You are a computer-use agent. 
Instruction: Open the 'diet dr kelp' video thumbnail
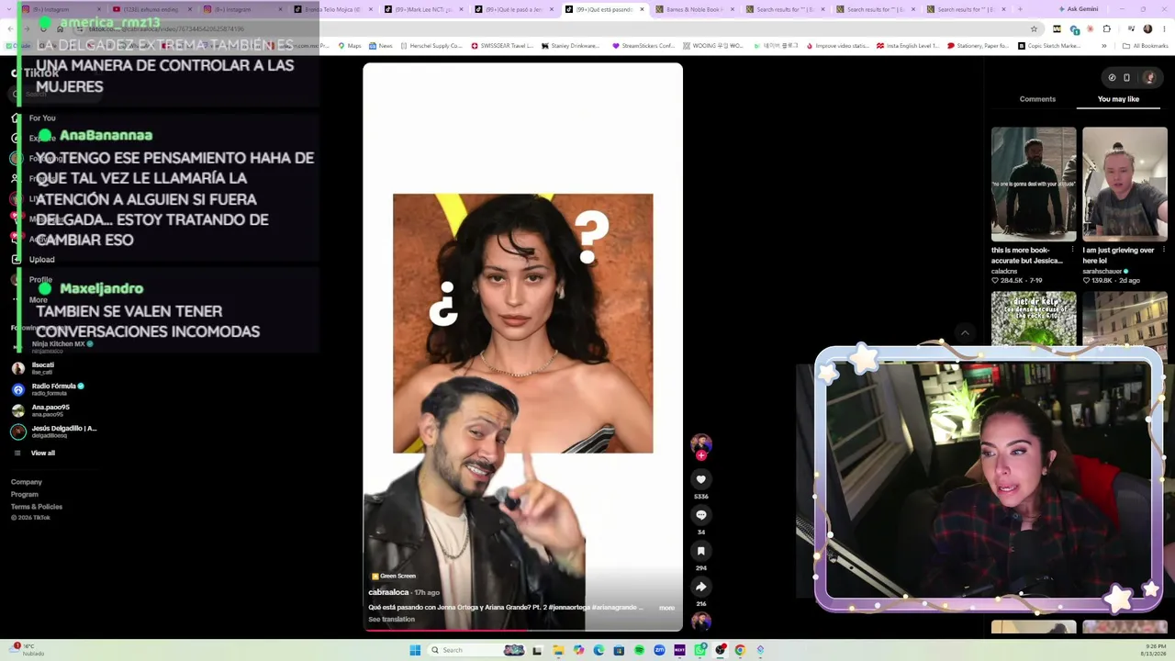click(x=1034, y=319)
